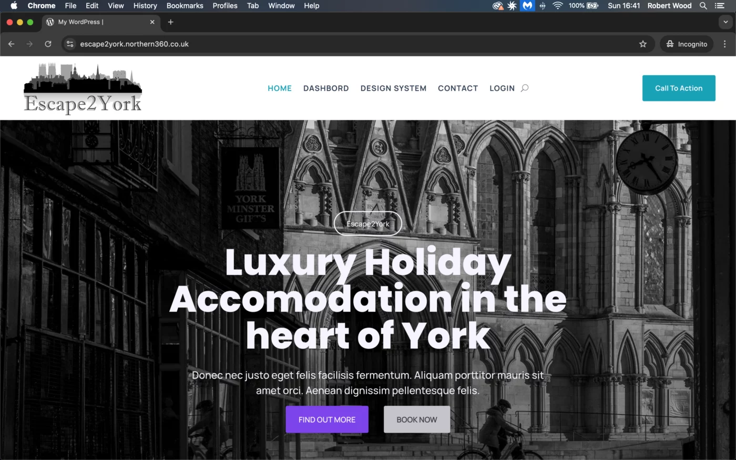Open the Wi-Fi status menu
Viewport: 736px width, 460px height.
558,6
